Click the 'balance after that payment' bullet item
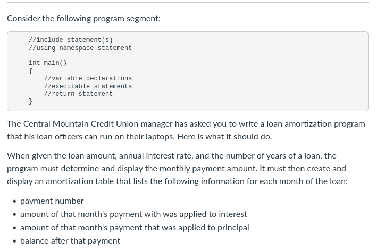The height and width of the screenshot is (250, 385). (x=70, y=241)
